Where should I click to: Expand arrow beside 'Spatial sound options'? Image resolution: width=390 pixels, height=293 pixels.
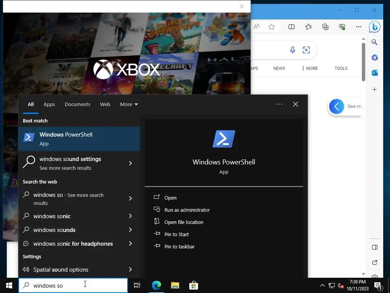pos(130,269)
